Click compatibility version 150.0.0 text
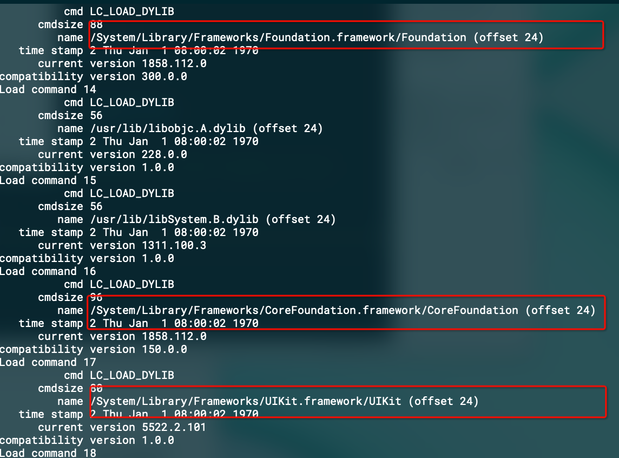This screenshot has width=619, height=458. (x=94, y=349)
